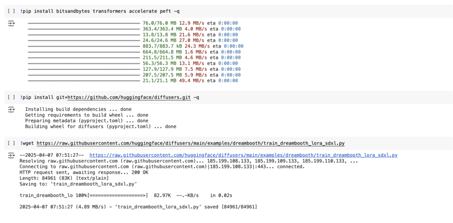Image resolution: width=453 pixels, height=223 pixels.
Task: Click the "Installing build dependencies ... done" line
Action: pyautogui.click(x=78, y=109)
